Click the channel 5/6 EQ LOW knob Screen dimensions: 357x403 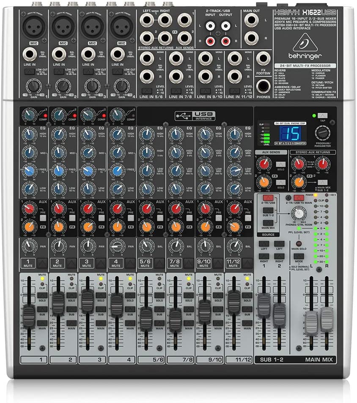[x=147, y=189]
